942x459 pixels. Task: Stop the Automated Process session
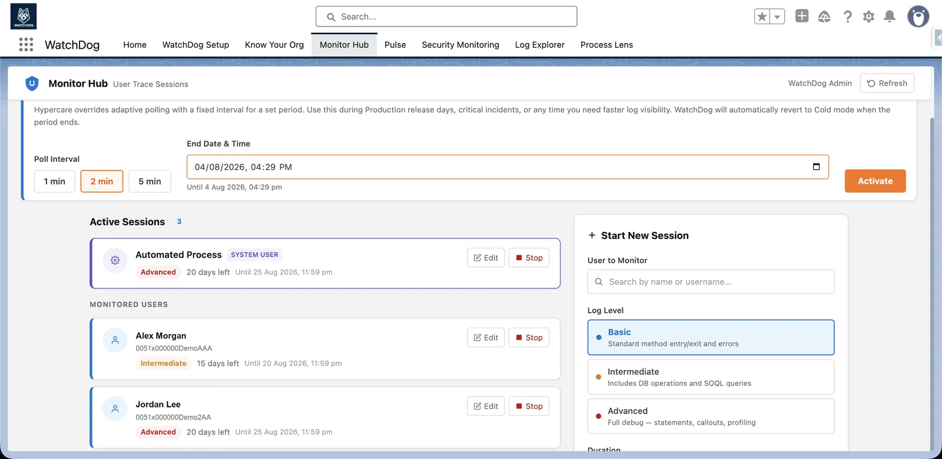coord(529,258)
